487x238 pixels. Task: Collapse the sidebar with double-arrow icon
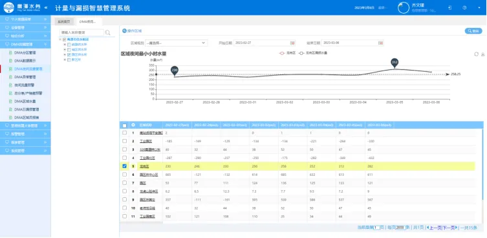click(46, 8)
